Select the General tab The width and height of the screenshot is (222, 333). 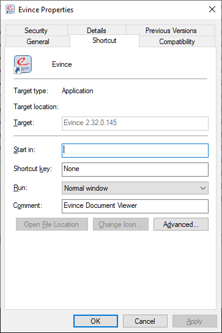[38, 42]
